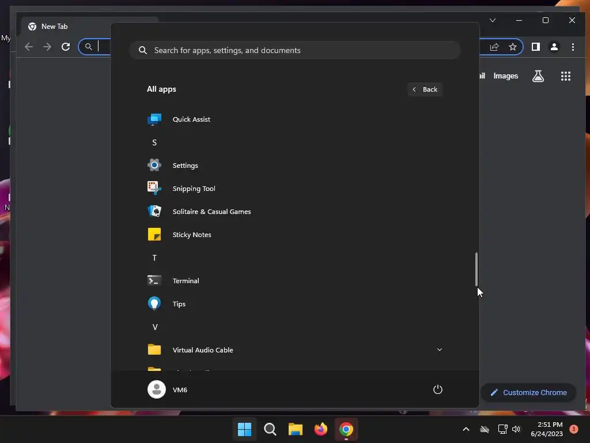Jump to letter T section header
590x443 pixels.
[154, 258]
